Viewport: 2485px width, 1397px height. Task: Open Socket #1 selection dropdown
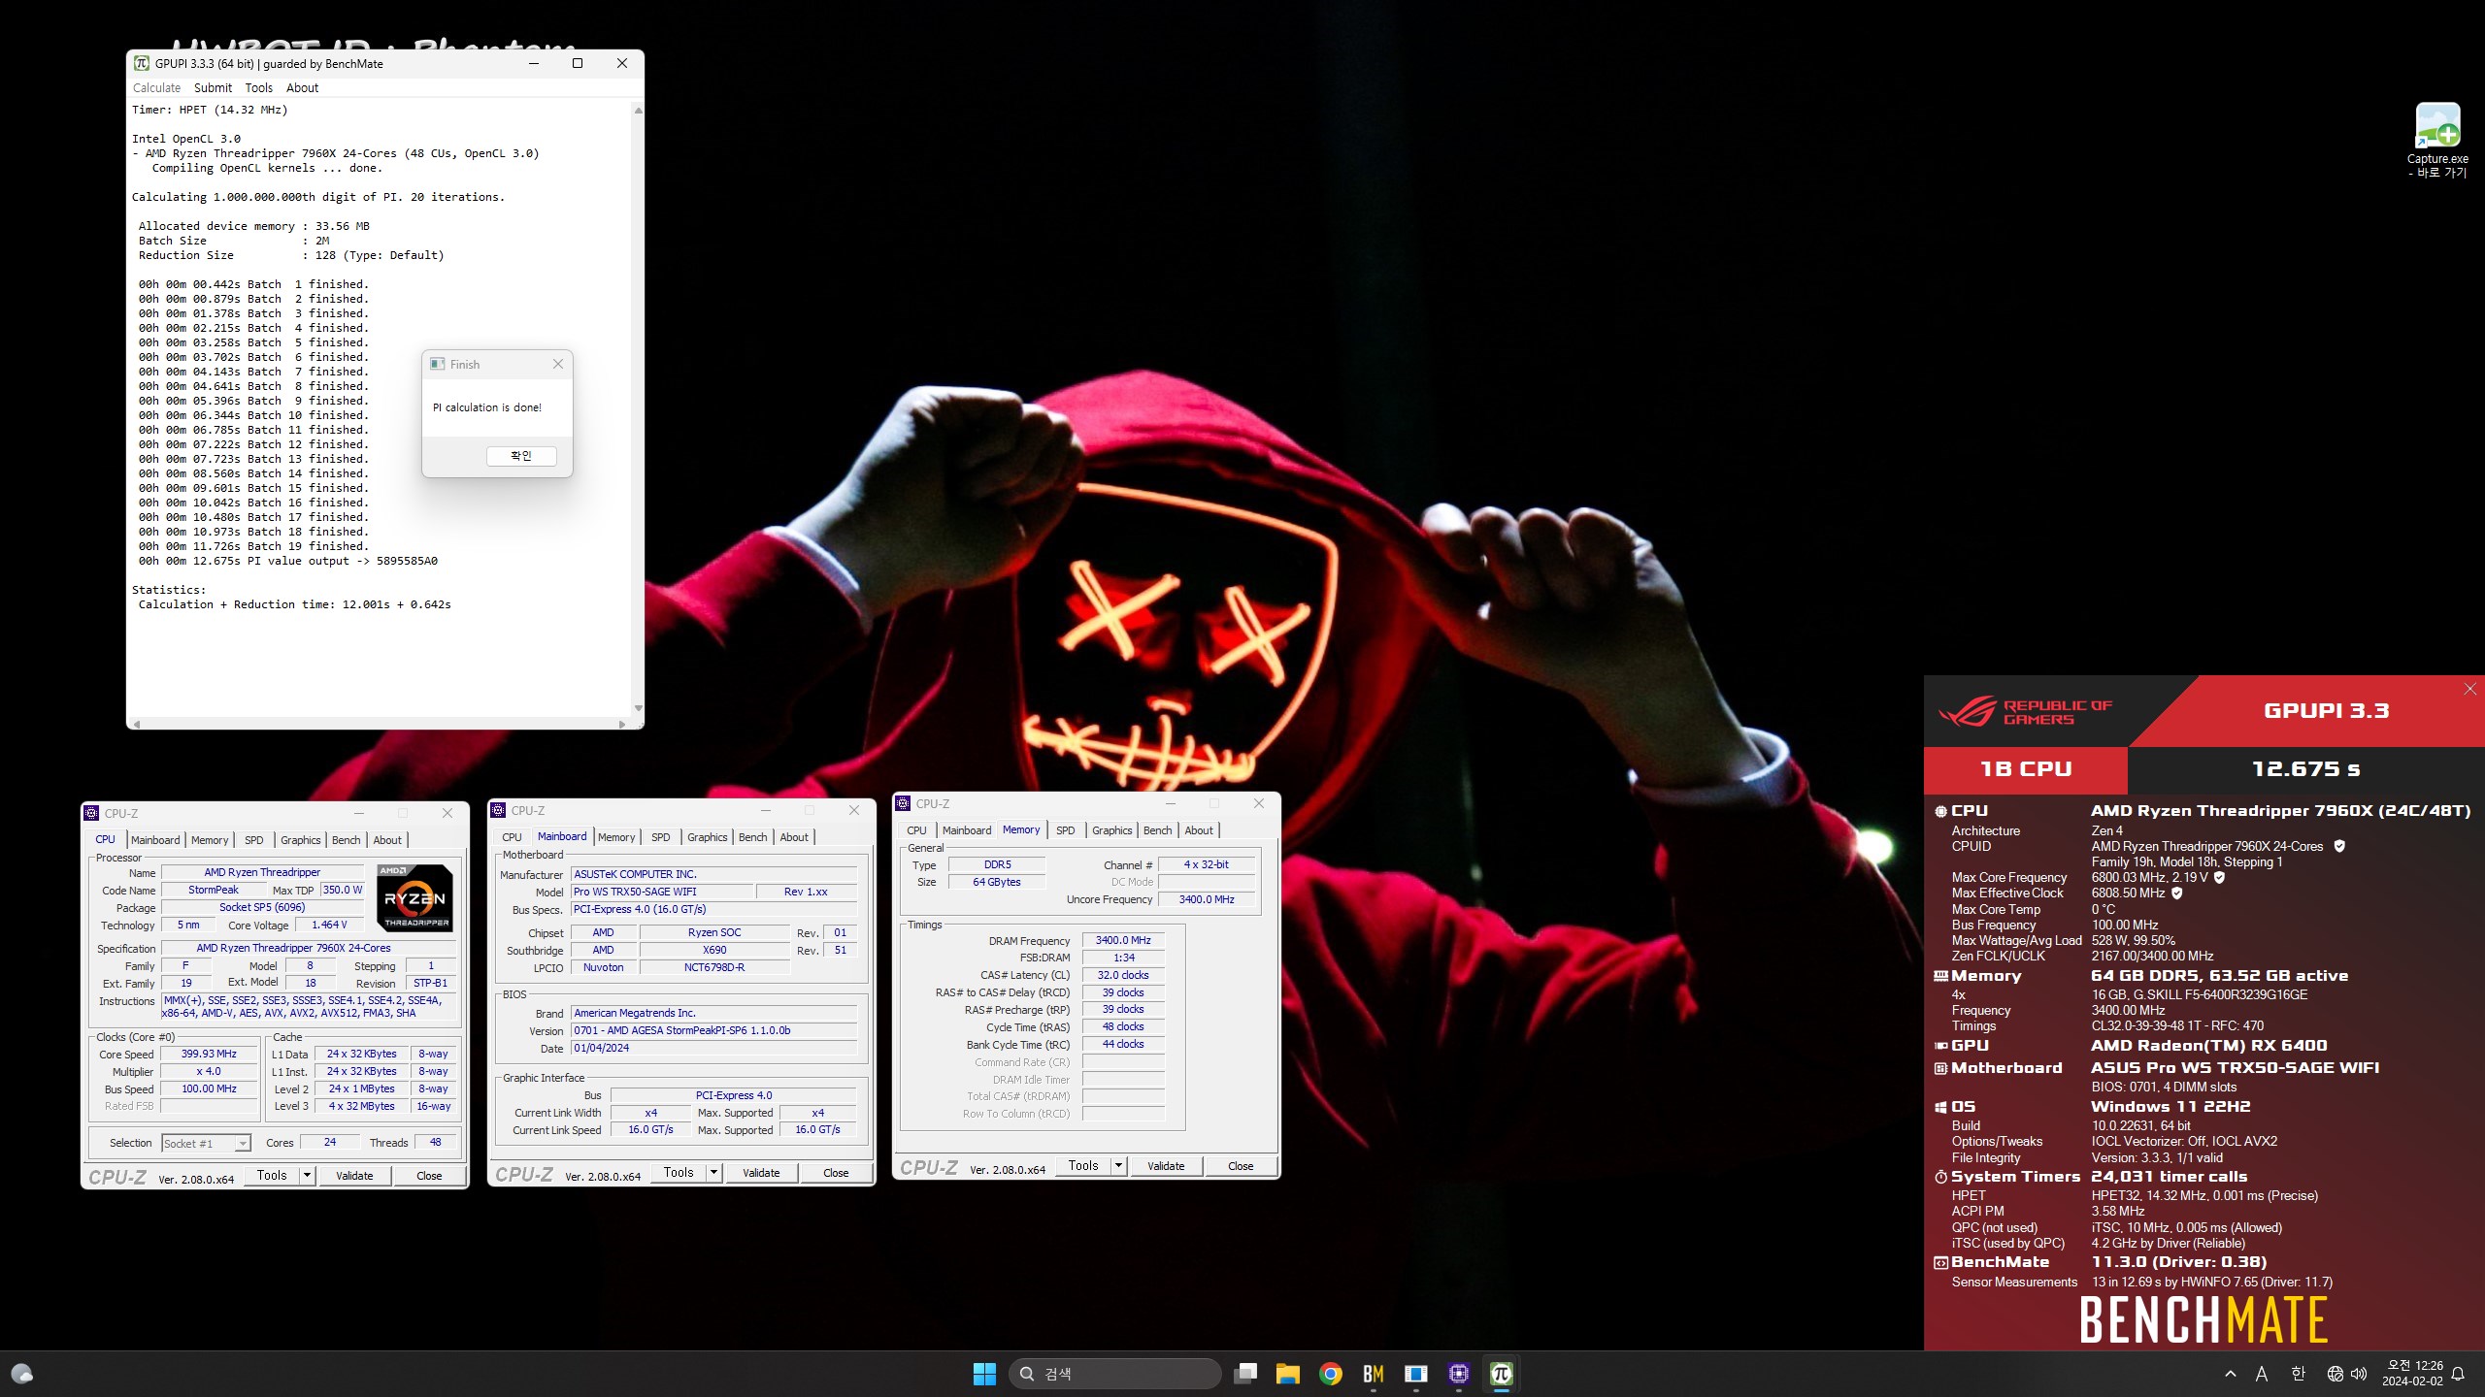click(x=206, y=1143)
